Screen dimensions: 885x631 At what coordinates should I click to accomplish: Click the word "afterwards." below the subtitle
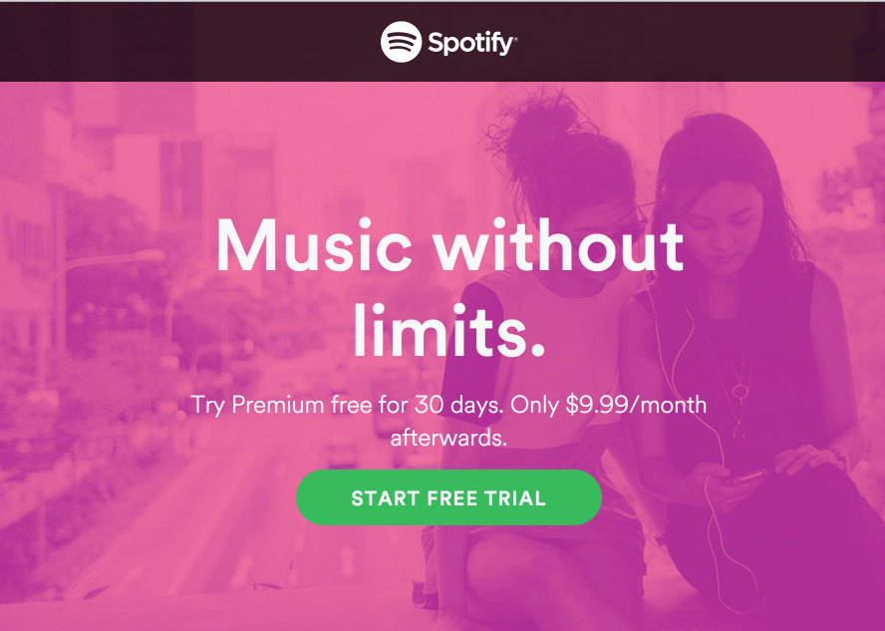[x=448, y=438]
